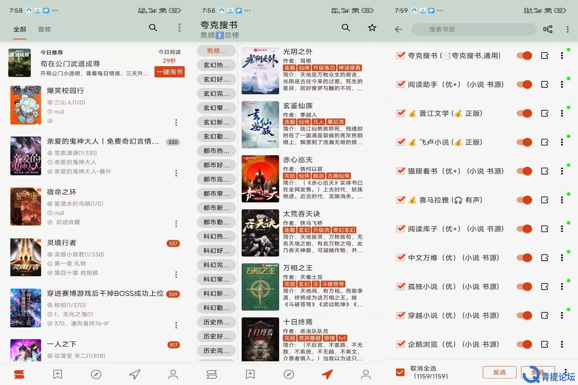Open bookshelf tab in left bottom navigation
The width and height of the screenshot is (578, 385).
[19, 374]
